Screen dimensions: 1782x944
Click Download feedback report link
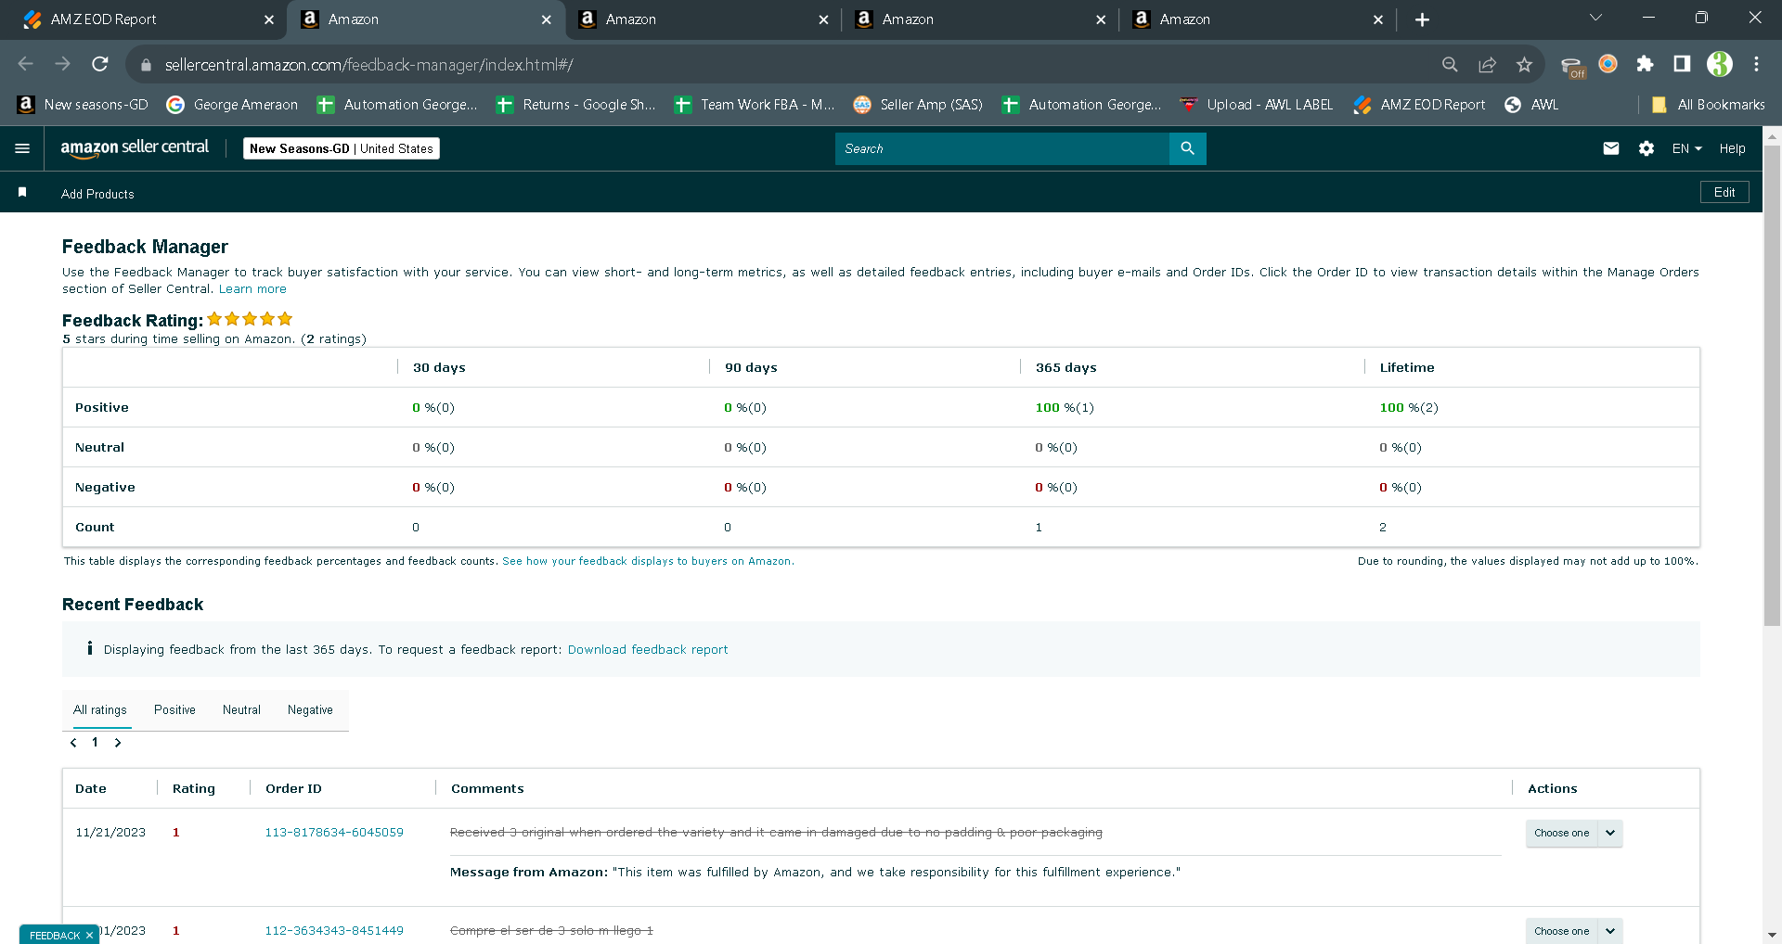(648, 650)
